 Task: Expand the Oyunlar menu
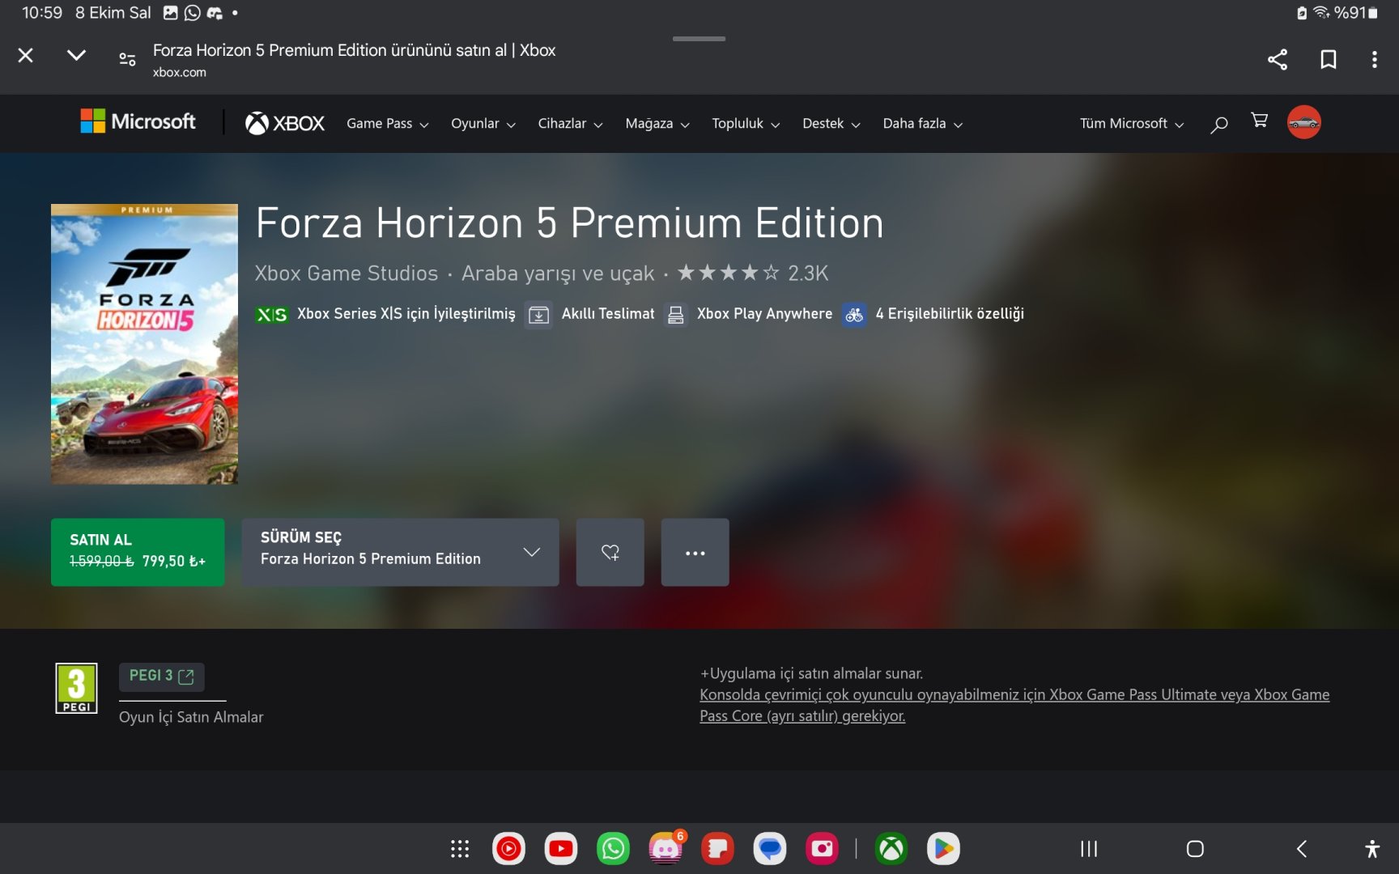pyautogui.click(x=483, y=124)
